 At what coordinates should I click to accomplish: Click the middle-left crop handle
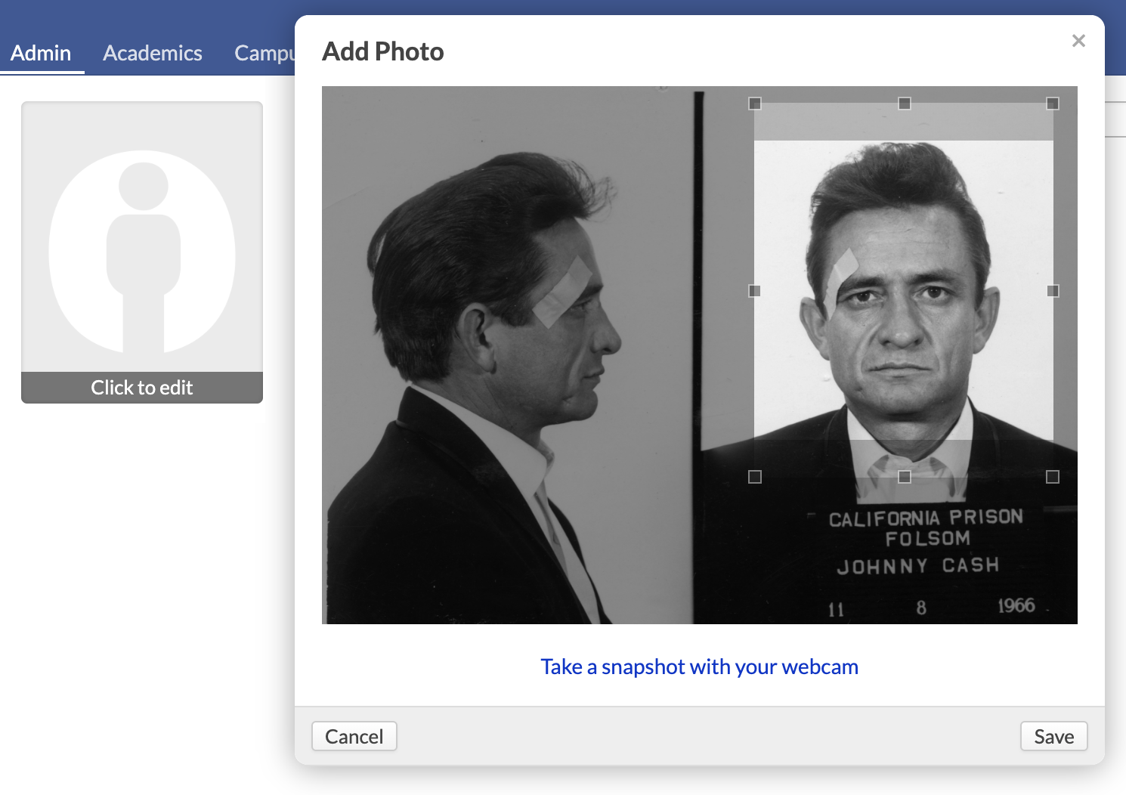[754, 291]
